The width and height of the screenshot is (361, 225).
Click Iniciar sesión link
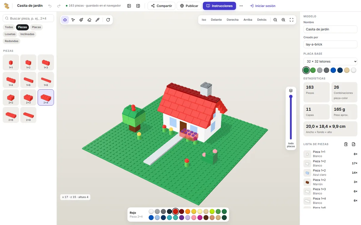[263, 6]
